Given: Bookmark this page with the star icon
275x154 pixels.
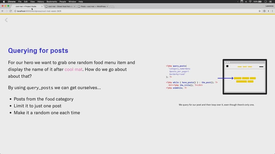Looking at the screenshot, I should (x=260, y=11).
